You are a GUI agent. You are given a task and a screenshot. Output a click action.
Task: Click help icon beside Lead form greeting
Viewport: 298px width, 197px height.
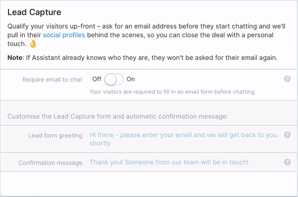(x=287, y=135)
